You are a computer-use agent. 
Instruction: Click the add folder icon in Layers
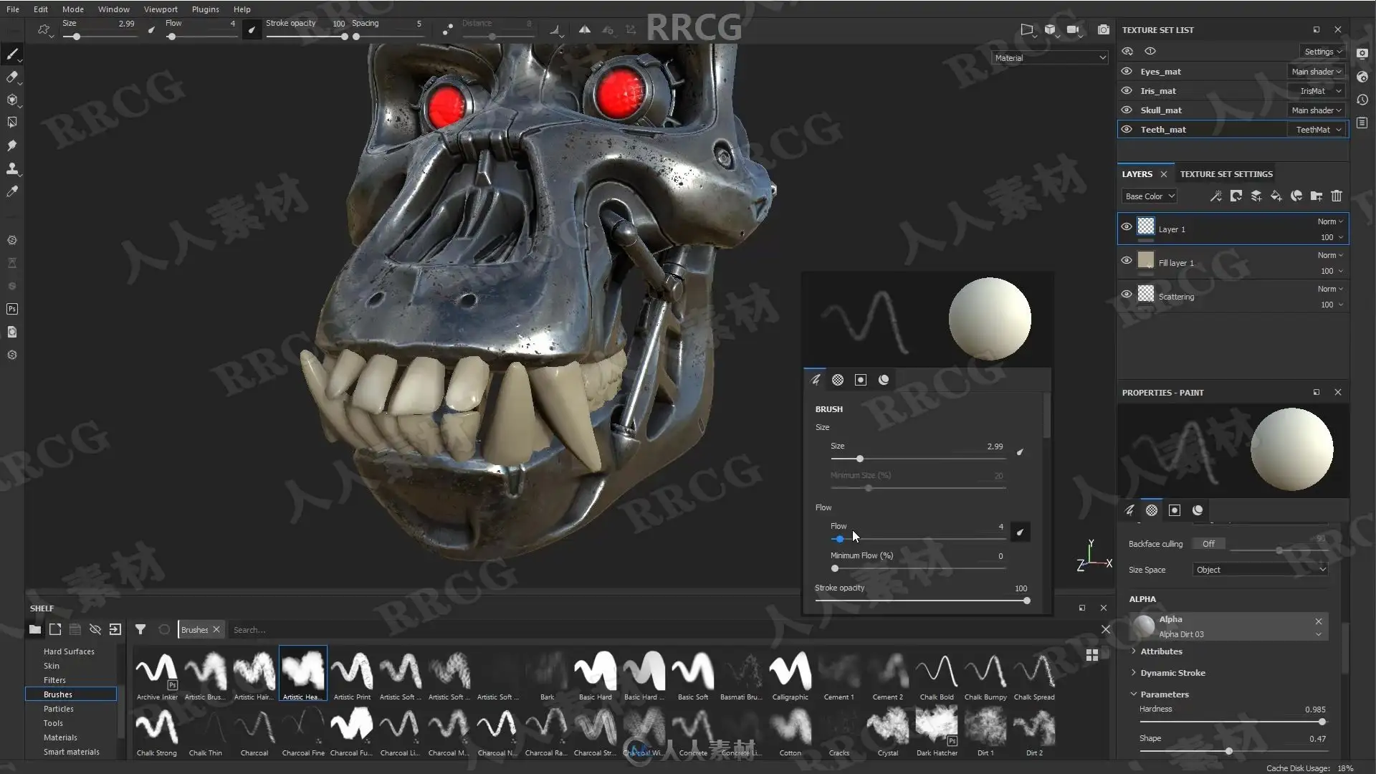[1317, 196]
